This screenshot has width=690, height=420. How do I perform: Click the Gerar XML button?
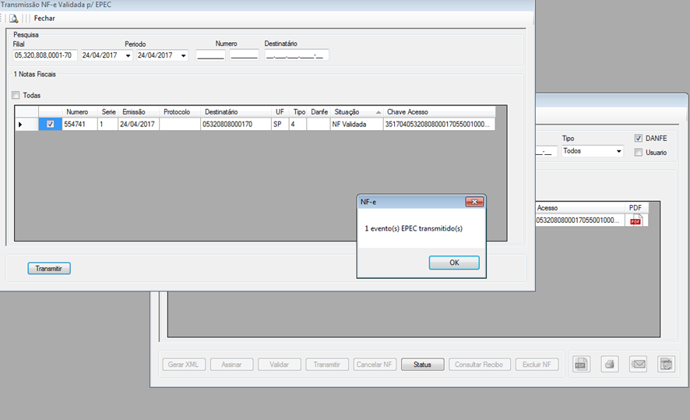[184, 365]
